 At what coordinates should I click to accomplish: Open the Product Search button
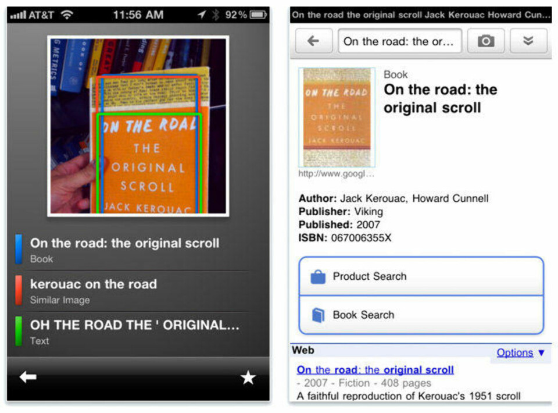click(421, 276)
